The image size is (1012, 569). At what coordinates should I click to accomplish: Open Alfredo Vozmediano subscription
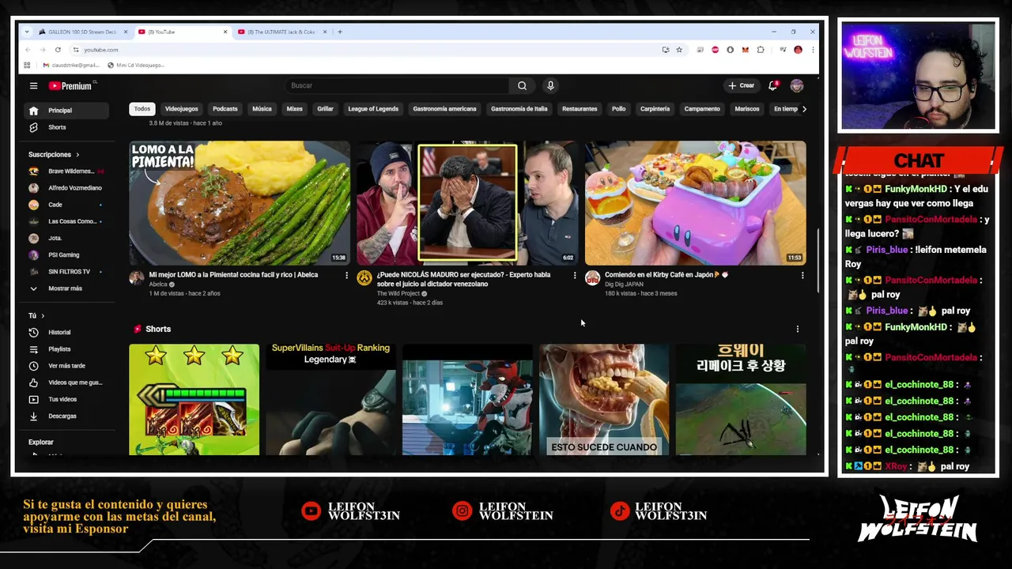[x=66, y=188]
